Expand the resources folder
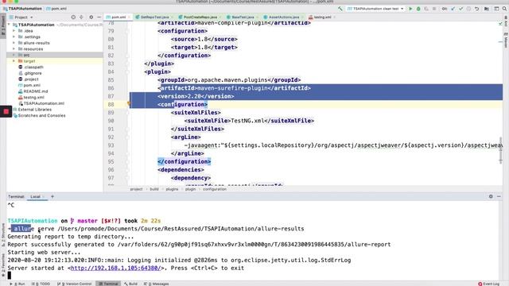The image size is (509, 286). (x=14, y=49)
